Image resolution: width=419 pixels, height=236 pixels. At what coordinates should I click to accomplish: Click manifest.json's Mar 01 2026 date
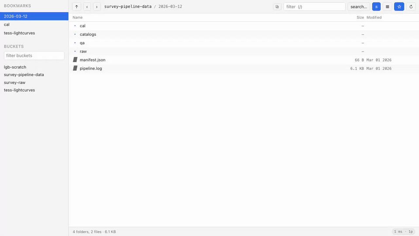pos(379,60)
